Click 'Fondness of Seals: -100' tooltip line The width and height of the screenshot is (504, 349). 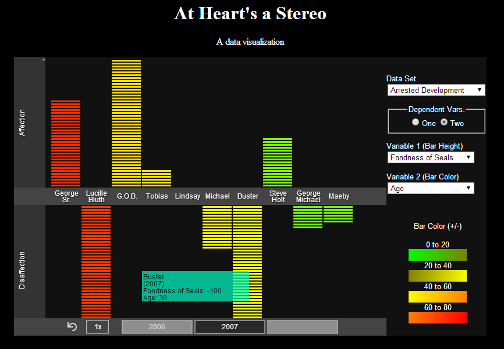pos(182,291)
